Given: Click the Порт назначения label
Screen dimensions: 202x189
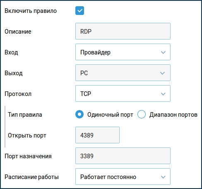Looking at the screenshot, I should pos(28,156).
